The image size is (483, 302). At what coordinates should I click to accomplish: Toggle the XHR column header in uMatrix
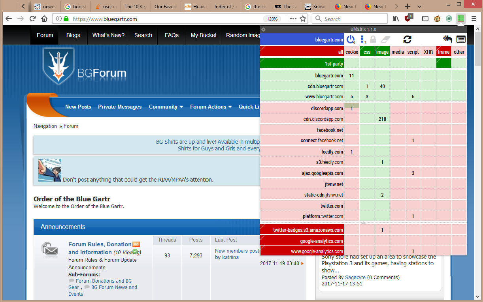(x=428, y=52)
